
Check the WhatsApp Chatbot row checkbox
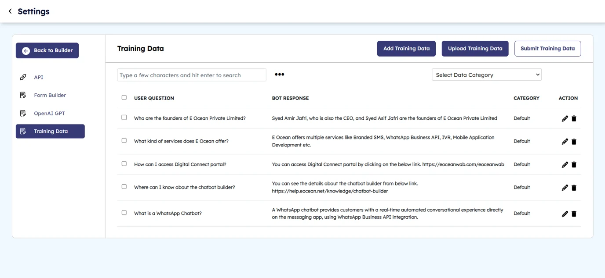pos(124,213)
